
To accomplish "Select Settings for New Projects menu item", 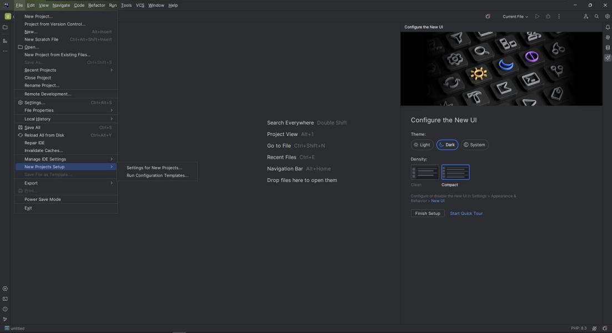I will coord(154,168).
